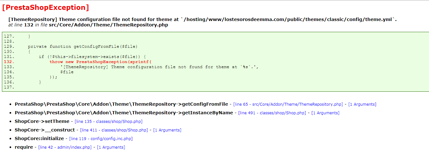Click the ThemeRepository->getConfigFromFile entry text
The width and height of the screenshot is (429, 163).
(121, 104)
